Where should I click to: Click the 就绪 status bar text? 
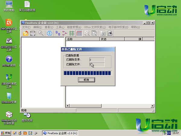(x=24, y=110)
